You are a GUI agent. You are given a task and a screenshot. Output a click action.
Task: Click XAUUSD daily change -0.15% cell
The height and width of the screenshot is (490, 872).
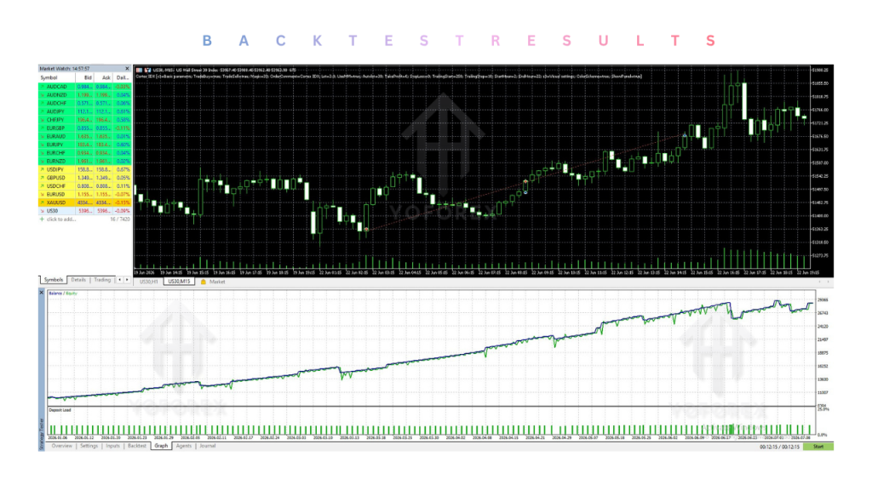[x=123, y=202]
